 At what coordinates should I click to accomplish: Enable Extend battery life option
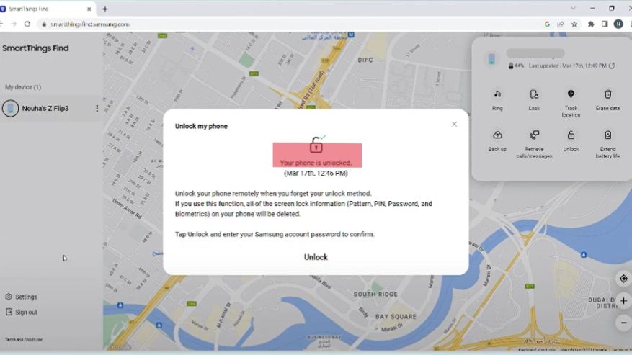(607, 135)
